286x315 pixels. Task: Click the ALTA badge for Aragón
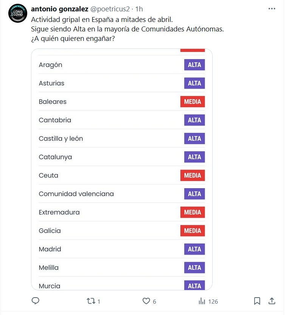[194, 65]
